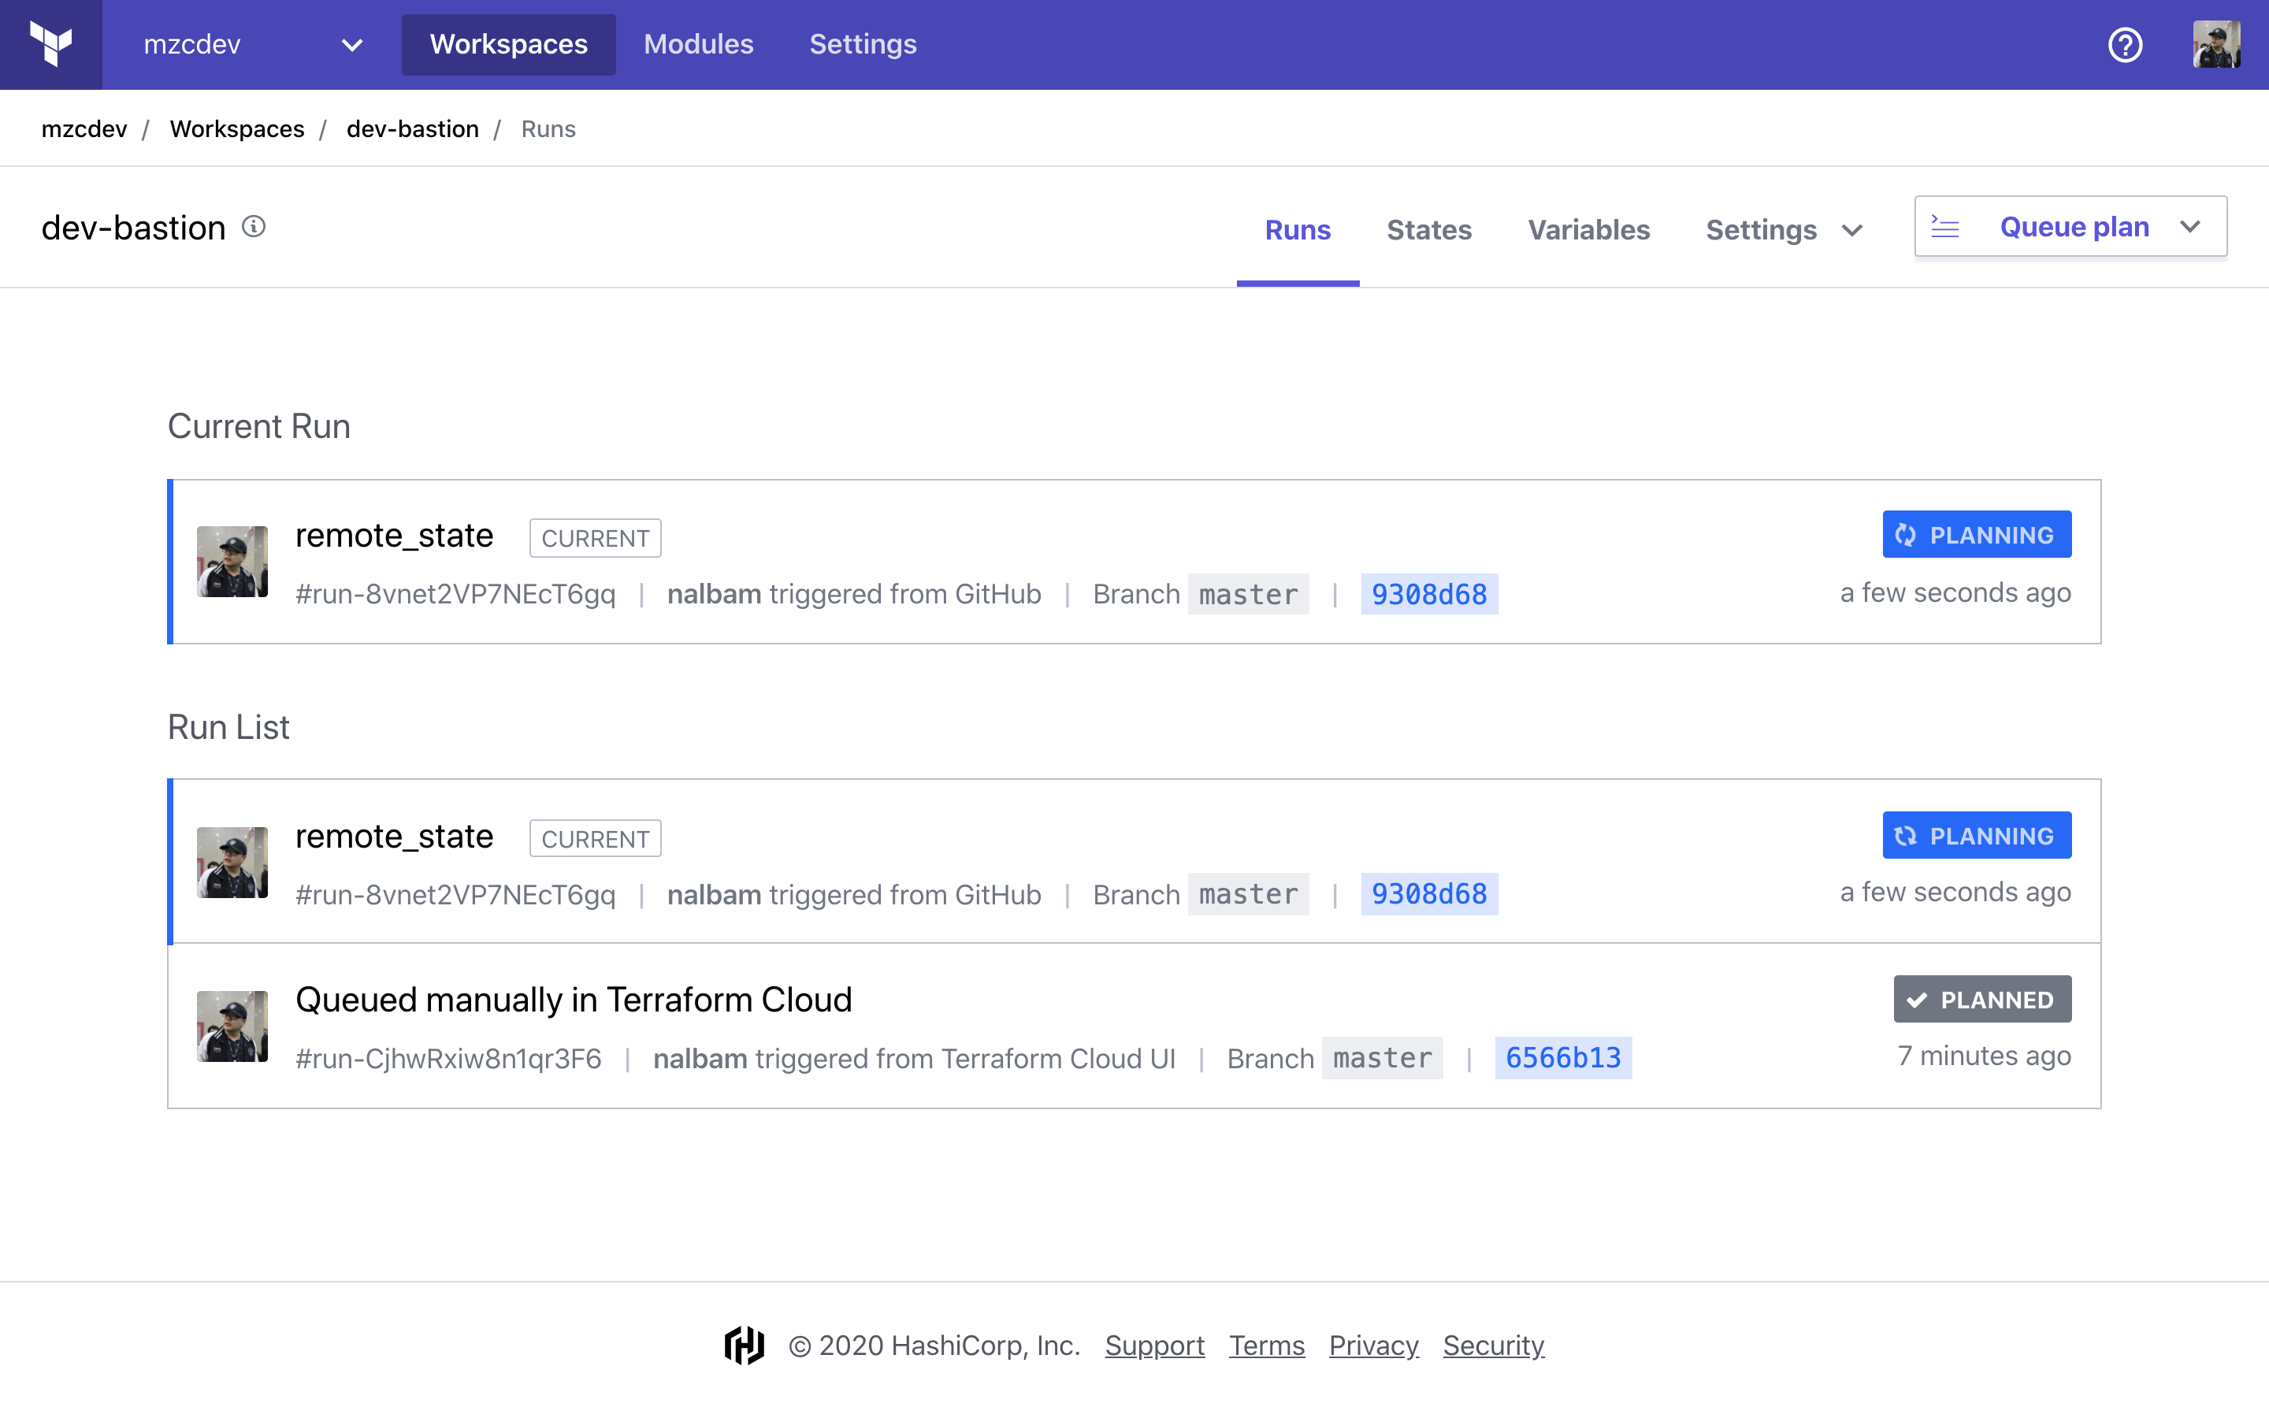Open the user avatar menu in the top bar

tap(2216, 44)
